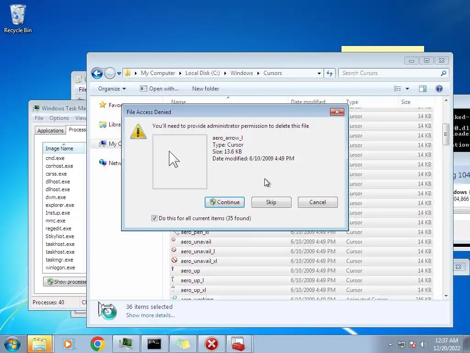Viewport: 470px width, 353px height.
Task: Open the Recycle Bin desktop icon
Action: point(18,18)
